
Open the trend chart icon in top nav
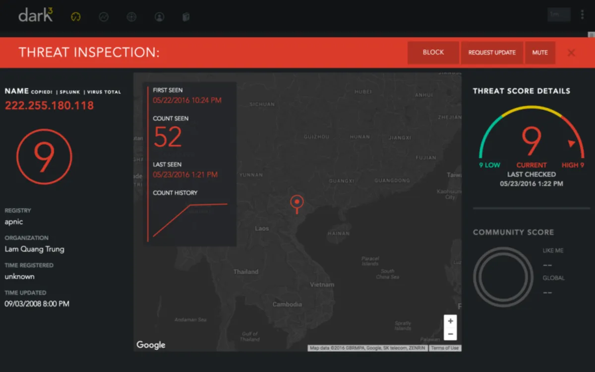click(x=104, y=16)
